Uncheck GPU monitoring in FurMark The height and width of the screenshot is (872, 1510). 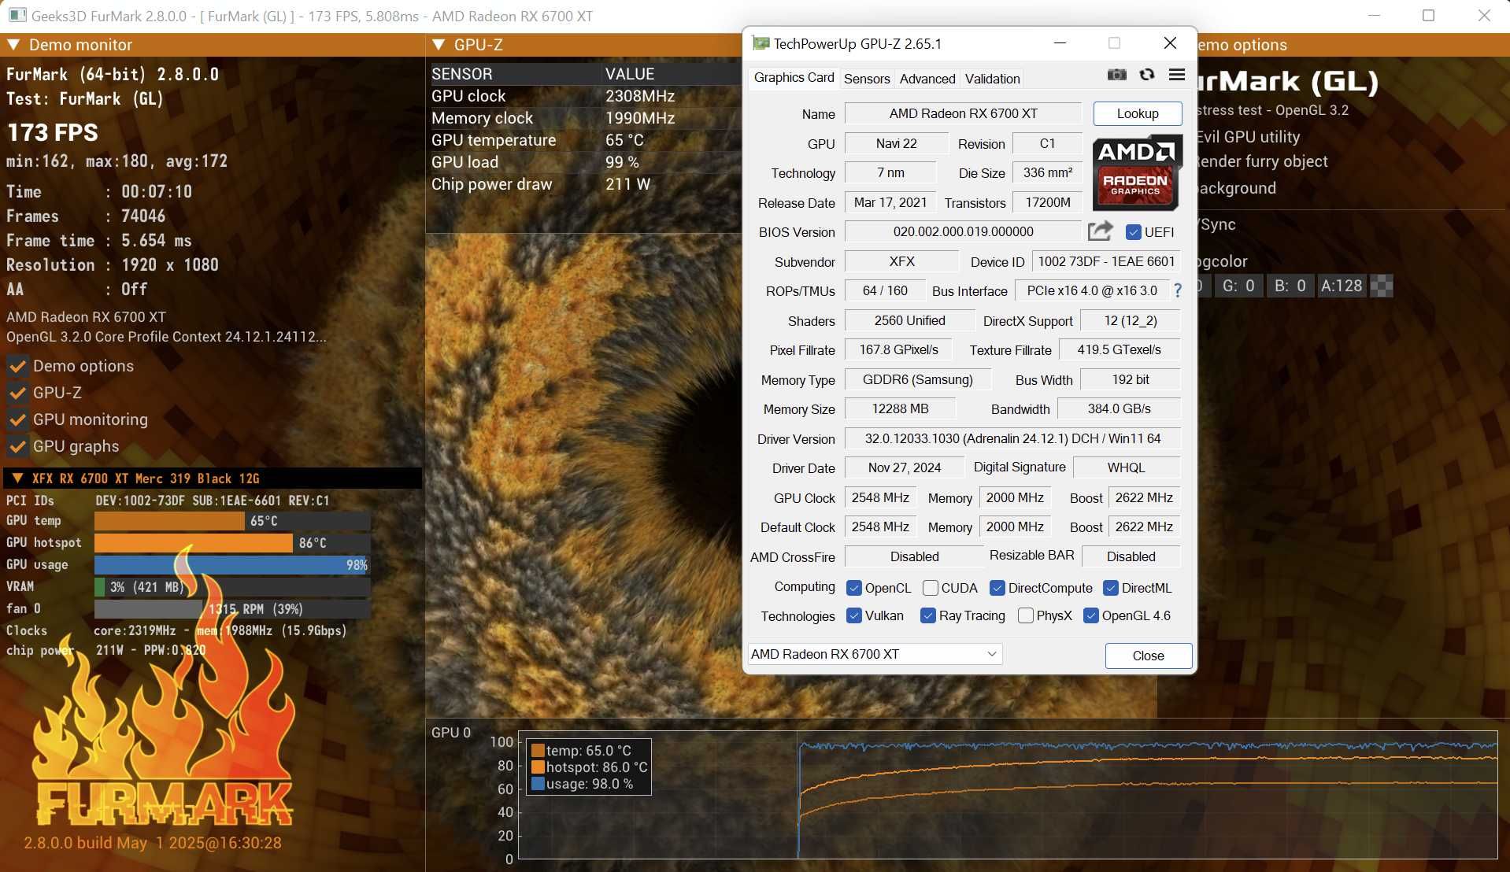pos(17,419)
